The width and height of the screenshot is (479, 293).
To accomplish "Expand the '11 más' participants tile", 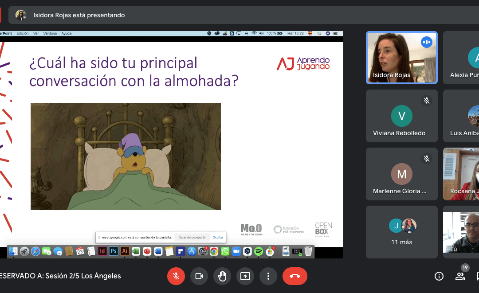I will (402, 232).
